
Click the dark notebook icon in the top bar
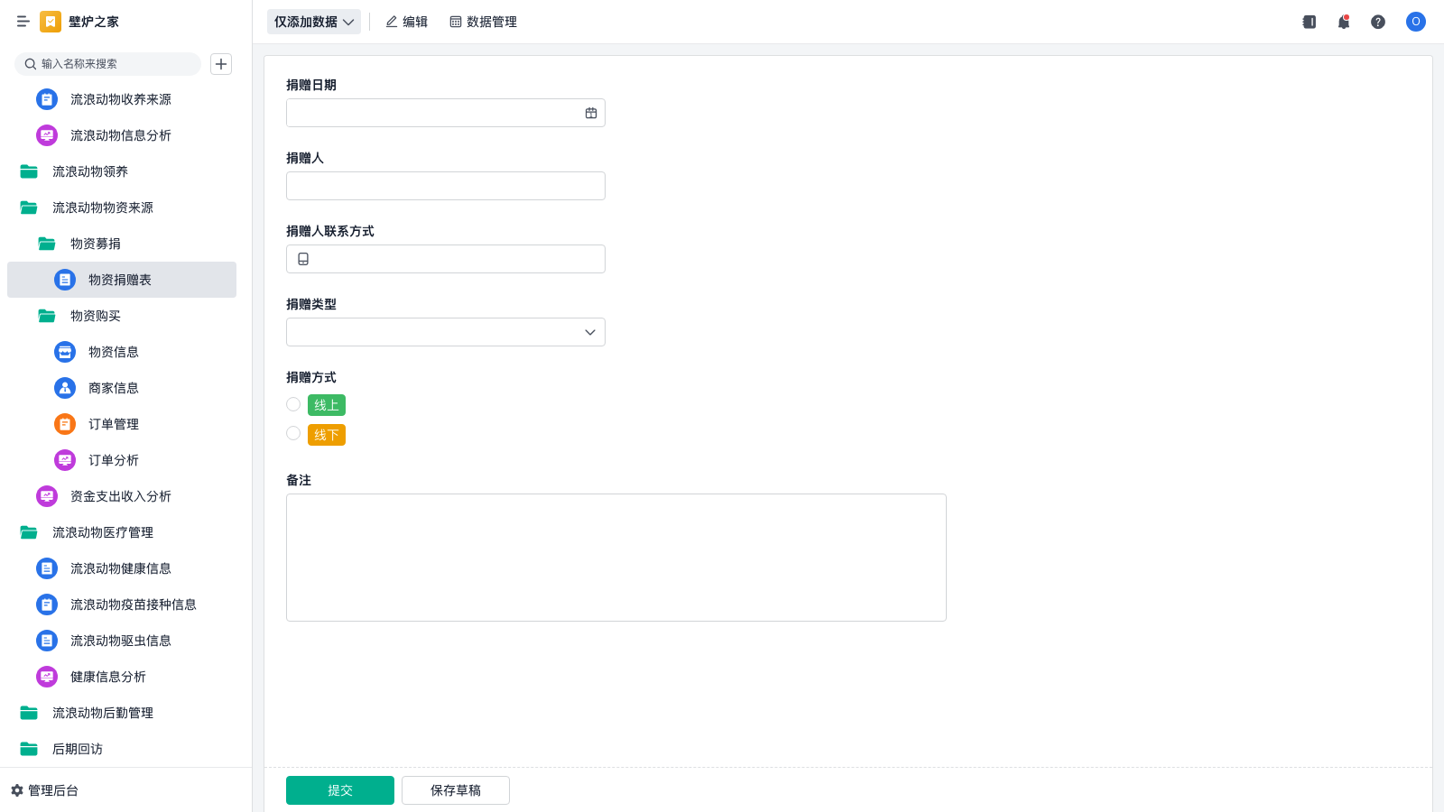click(x=1309, y=22)
